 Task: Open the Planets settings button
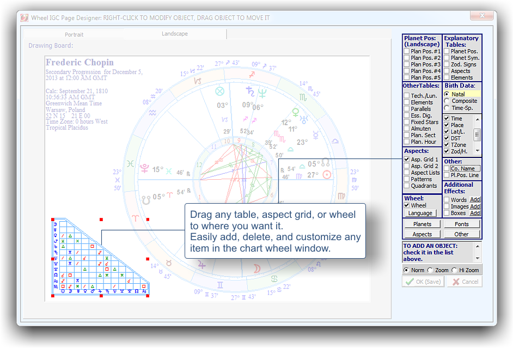422,224
